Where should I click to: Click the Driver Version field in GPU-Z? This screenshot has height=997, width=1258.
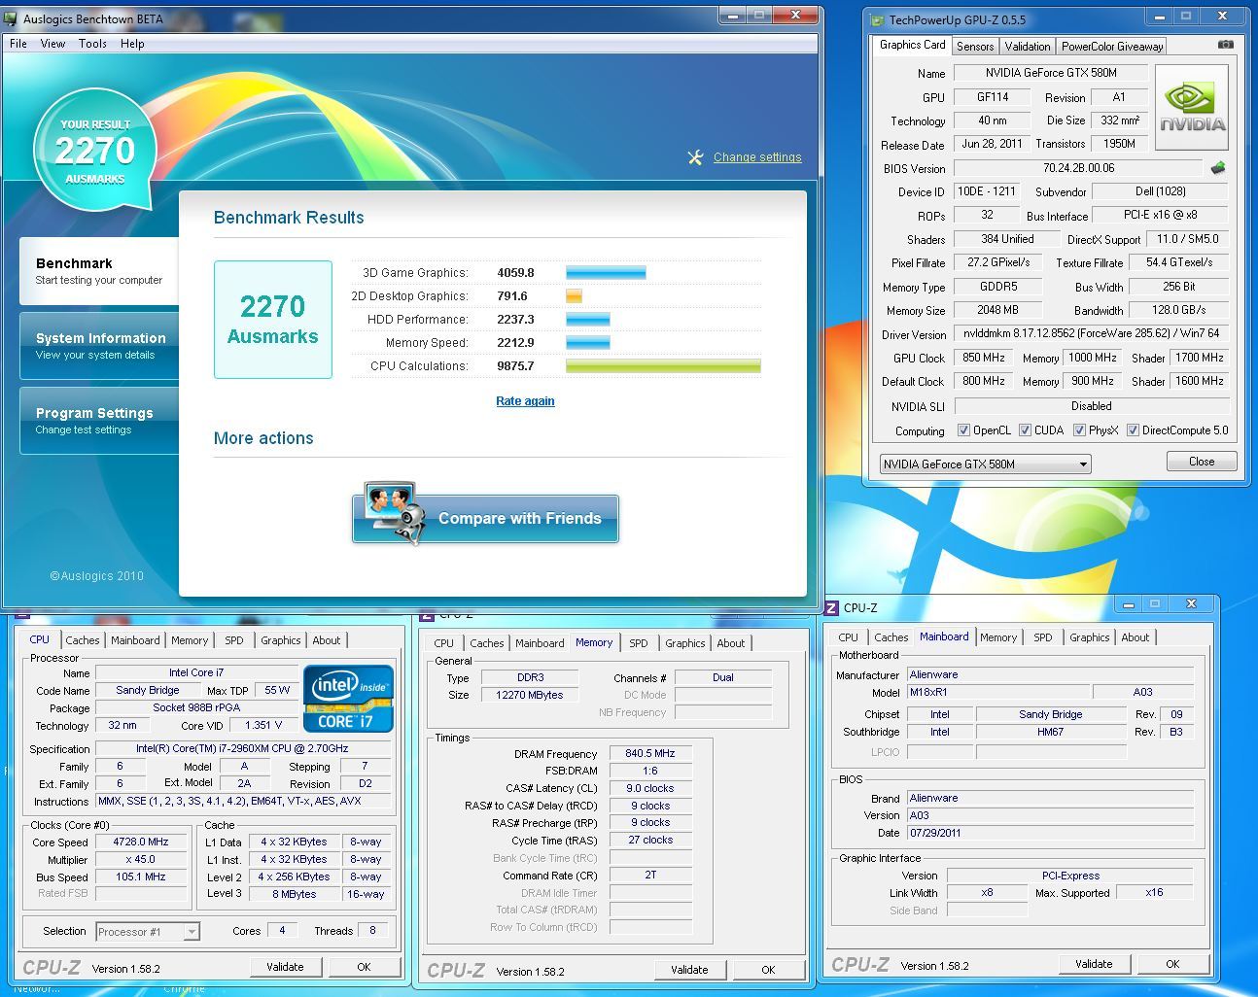1092,333
